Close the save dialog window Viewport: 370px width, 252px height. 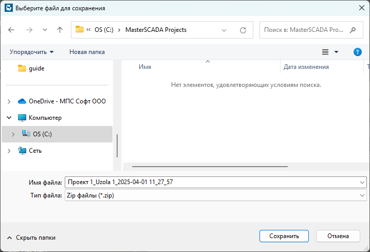[361, 8]
